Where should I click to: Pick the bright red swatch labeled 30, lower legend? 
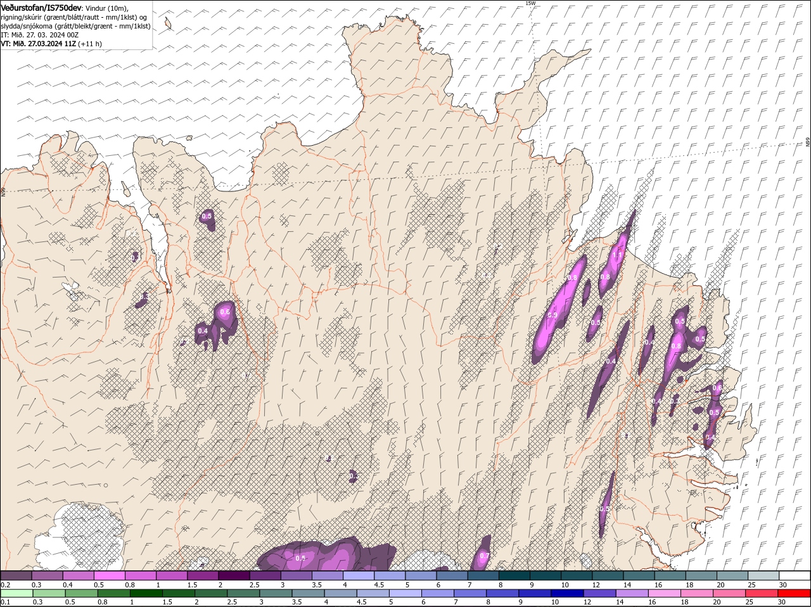(794, 593)
